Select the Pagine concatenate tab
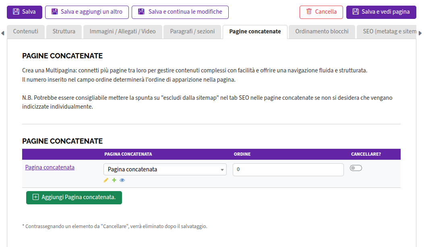The width and height of the screenshot is (424, 247). [x=255, y=32]
